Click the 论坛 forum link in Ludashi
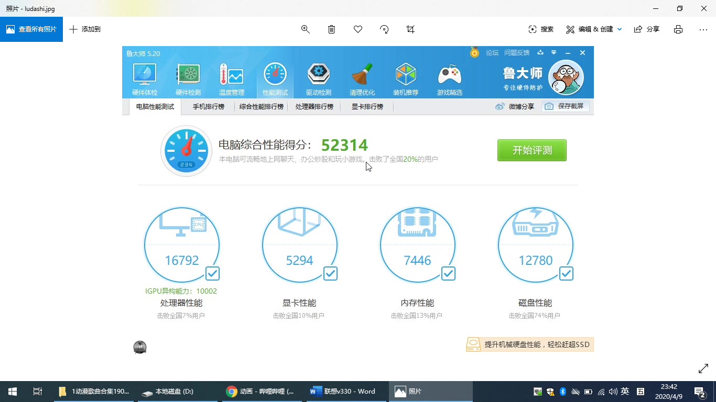Image resolution: width=716 pixels, height=402 pixels. [x=492, y=53]
